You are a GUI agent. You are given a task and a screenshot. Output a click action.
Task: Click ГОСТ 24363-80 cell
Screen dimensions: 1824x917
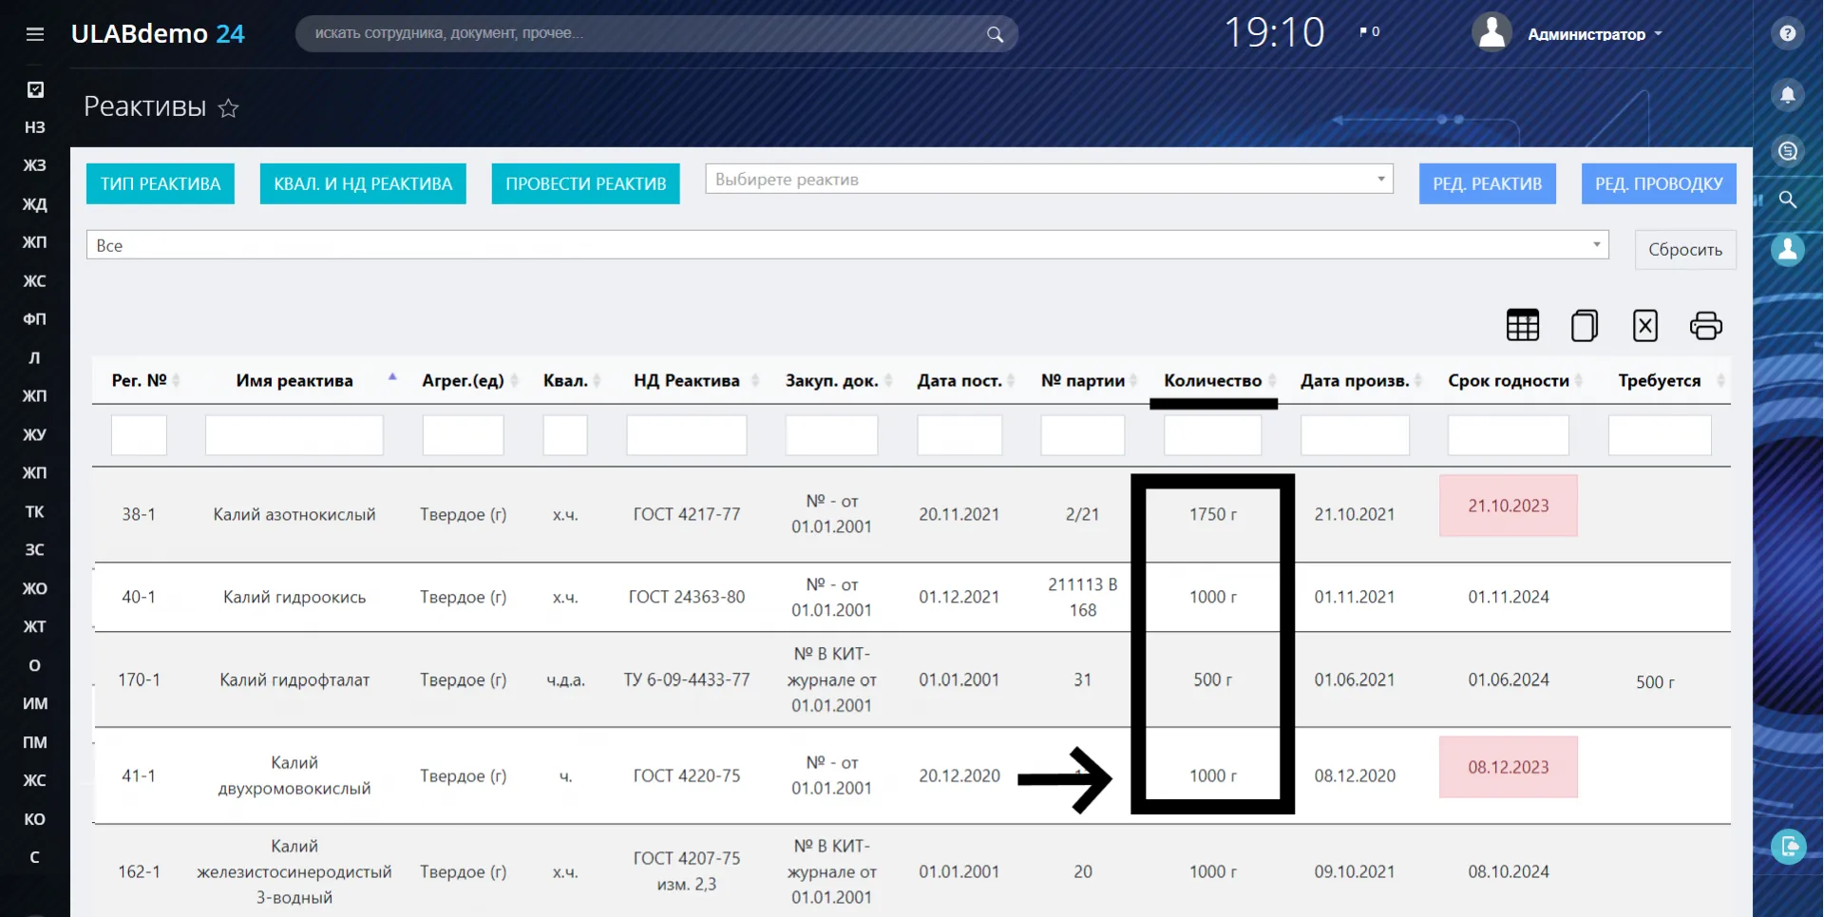[687, 597]
